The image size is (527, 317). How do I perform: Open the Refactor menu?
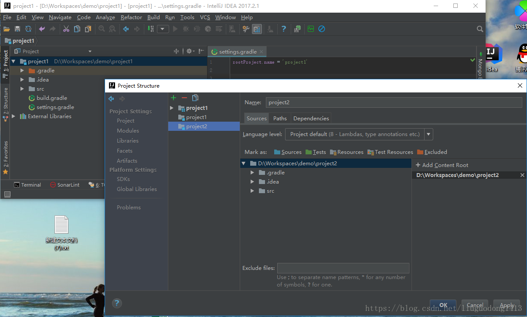tap(131, 17)
